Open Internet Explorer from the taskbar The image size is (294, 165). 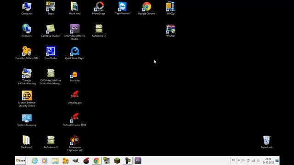[x=34, y=160]
